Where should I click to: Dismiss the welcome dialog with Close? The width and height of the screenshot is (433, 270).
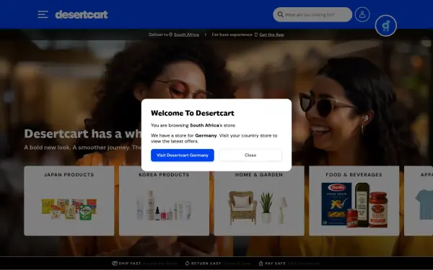[250, 155]
